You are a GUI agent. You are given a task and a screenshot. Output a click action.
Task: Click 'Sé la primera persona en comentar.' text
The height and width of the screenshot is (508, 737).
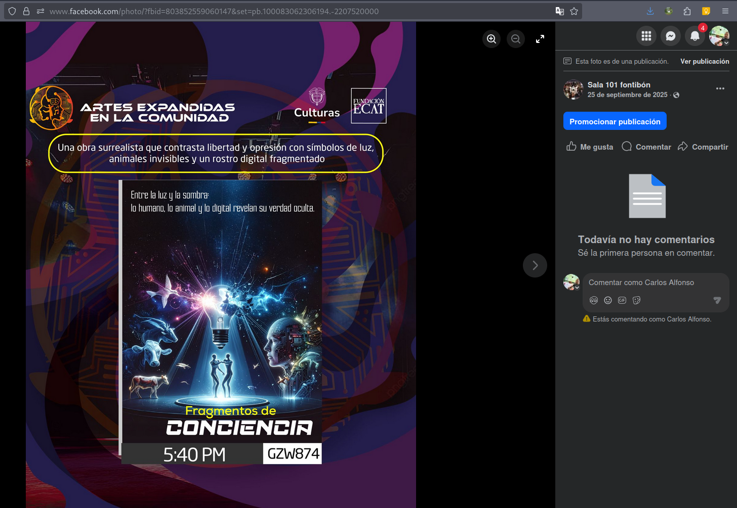coord(646,253)
